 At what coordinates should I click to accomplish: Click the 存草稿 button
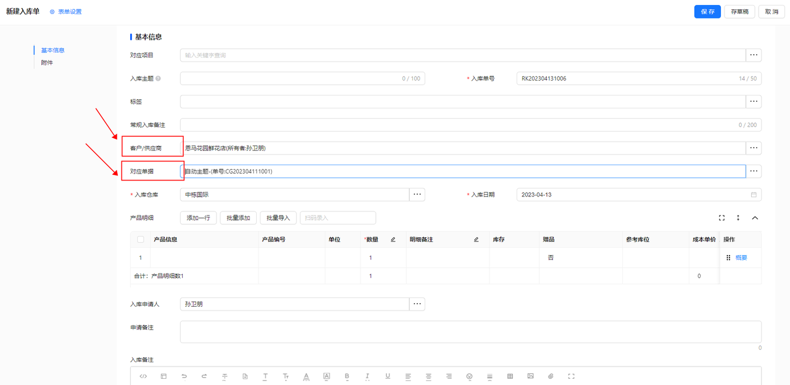click(x=739, y=12)
